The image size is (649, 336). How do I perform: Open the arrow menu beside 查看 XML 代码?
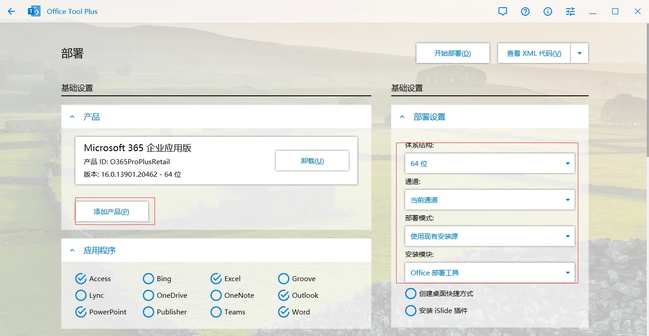click(x=580, y=53)
